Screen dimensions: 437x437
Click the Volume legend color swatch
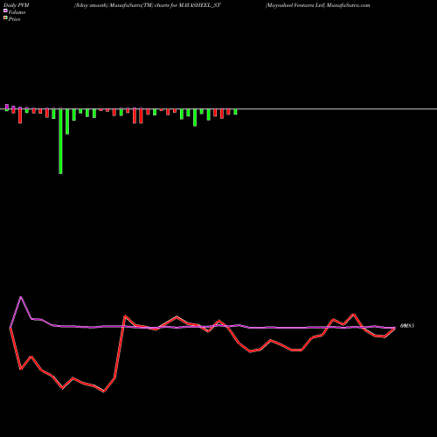point(5,10)
